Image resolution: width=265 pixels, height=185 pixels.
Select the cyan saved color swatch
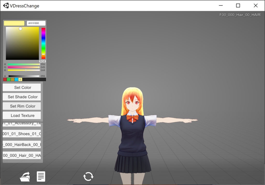click(16, 79)
